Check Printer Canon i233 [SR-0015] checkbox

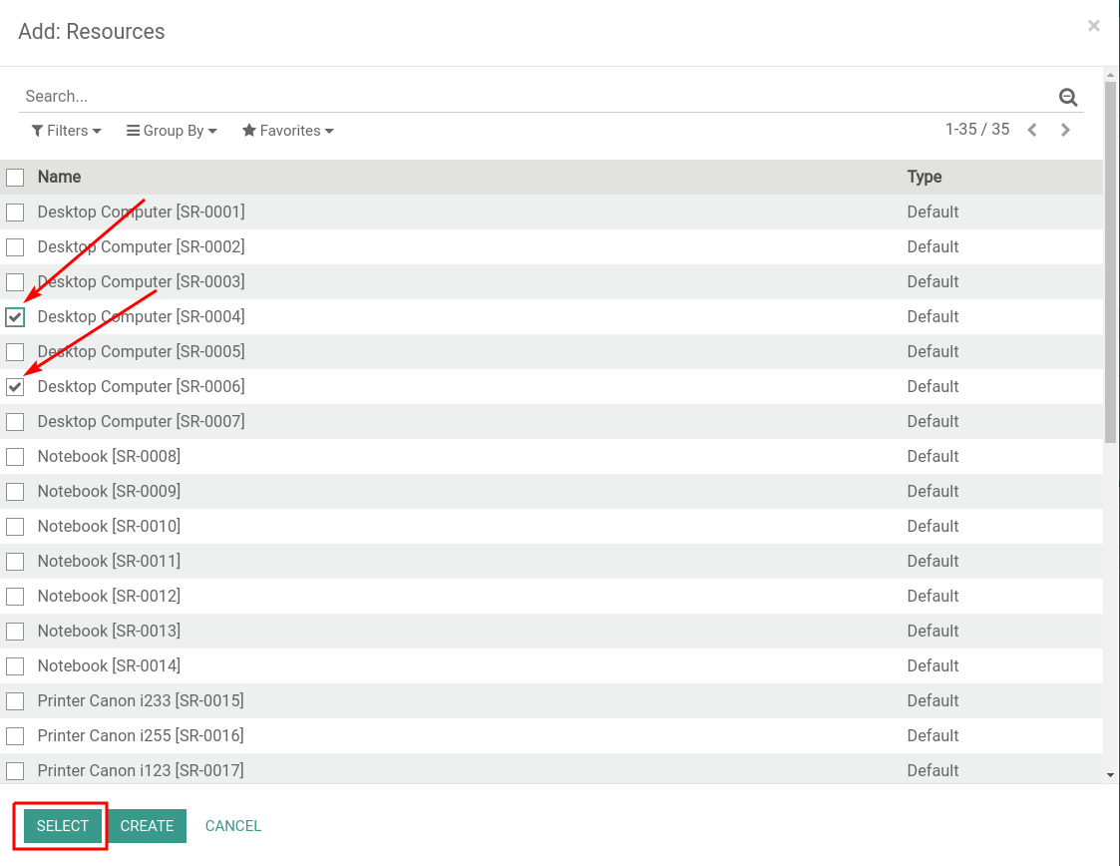[x=15, y=702]
